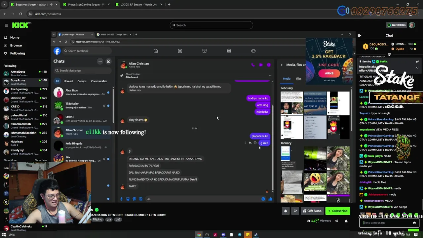This screenshot has height=238, width=423.
Task: Toggle stream notifications bell
Action: tap(286, 211)
